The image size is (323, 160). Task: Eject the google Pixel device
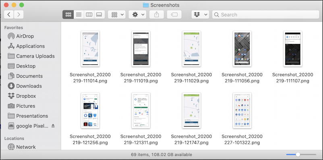point(53,126)
